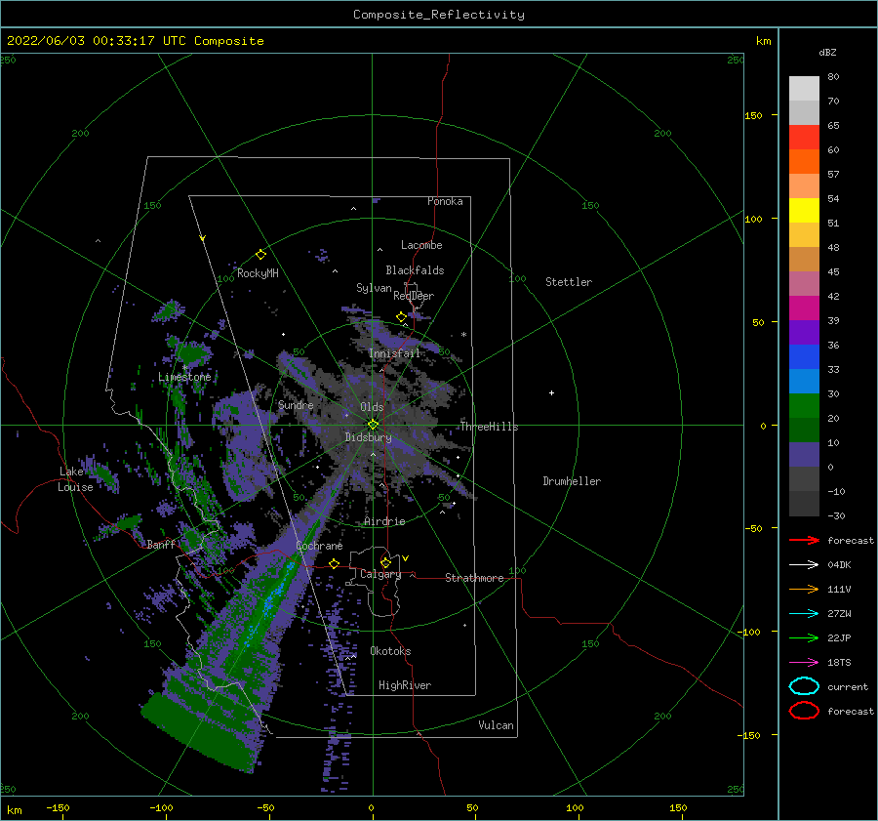
Task: Click the Airdrie label
Action: (x=384, y=521)
